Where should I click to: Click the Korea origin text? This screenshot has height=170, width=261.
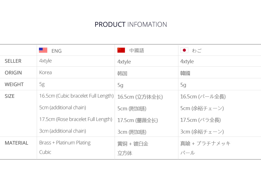coord(45,72)
